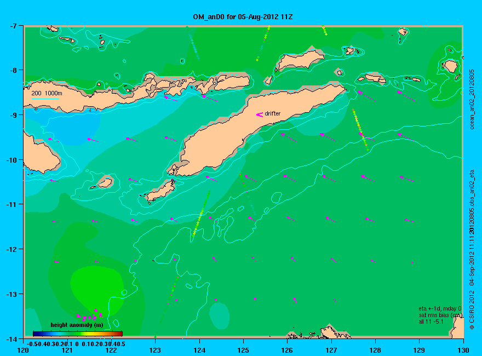Click the dark red end of the colour bar
482x356 pixels.
(x=120, y=334)
